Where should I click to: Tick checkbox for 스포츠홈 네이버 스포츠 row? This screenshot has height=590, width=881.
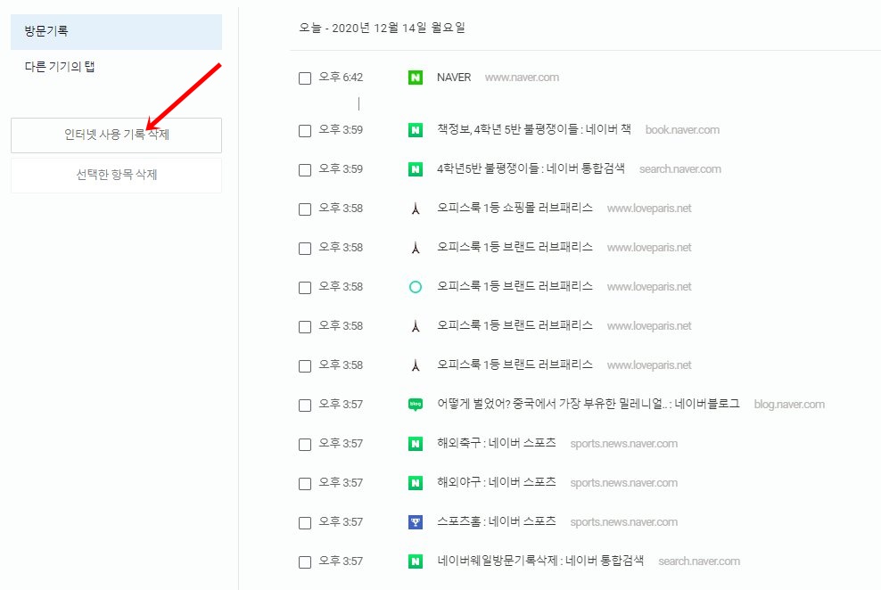click(305, 522)
